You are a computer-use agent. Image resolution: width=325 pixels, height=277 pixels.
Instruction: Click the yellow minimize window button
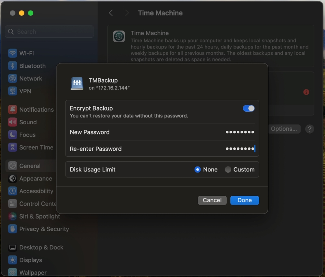tap(22, 13)
